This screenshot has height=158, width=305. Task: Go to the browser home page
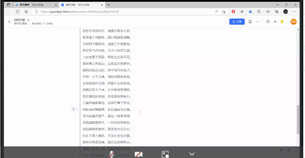pos(26,12)
